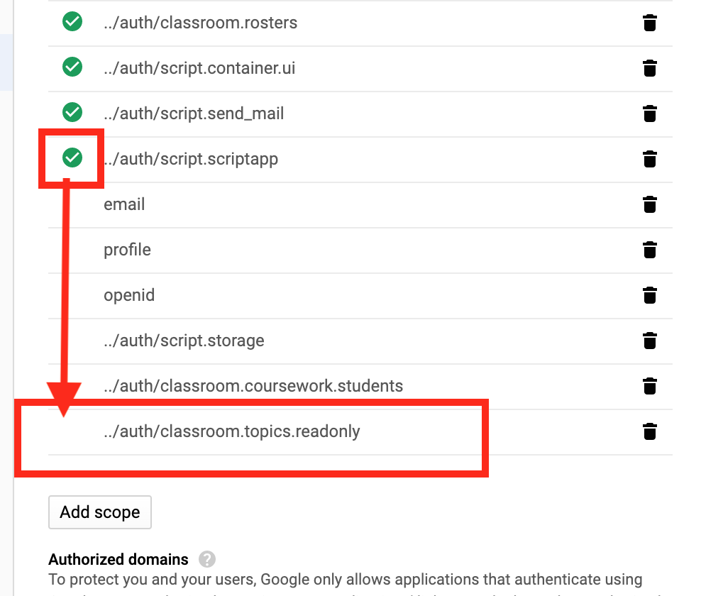
Task: Remove the email scope
Action: (x=649, y=204)
